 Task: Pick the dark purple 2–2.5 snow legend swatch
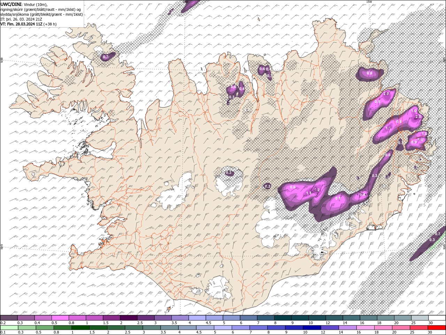pos(129,318)
